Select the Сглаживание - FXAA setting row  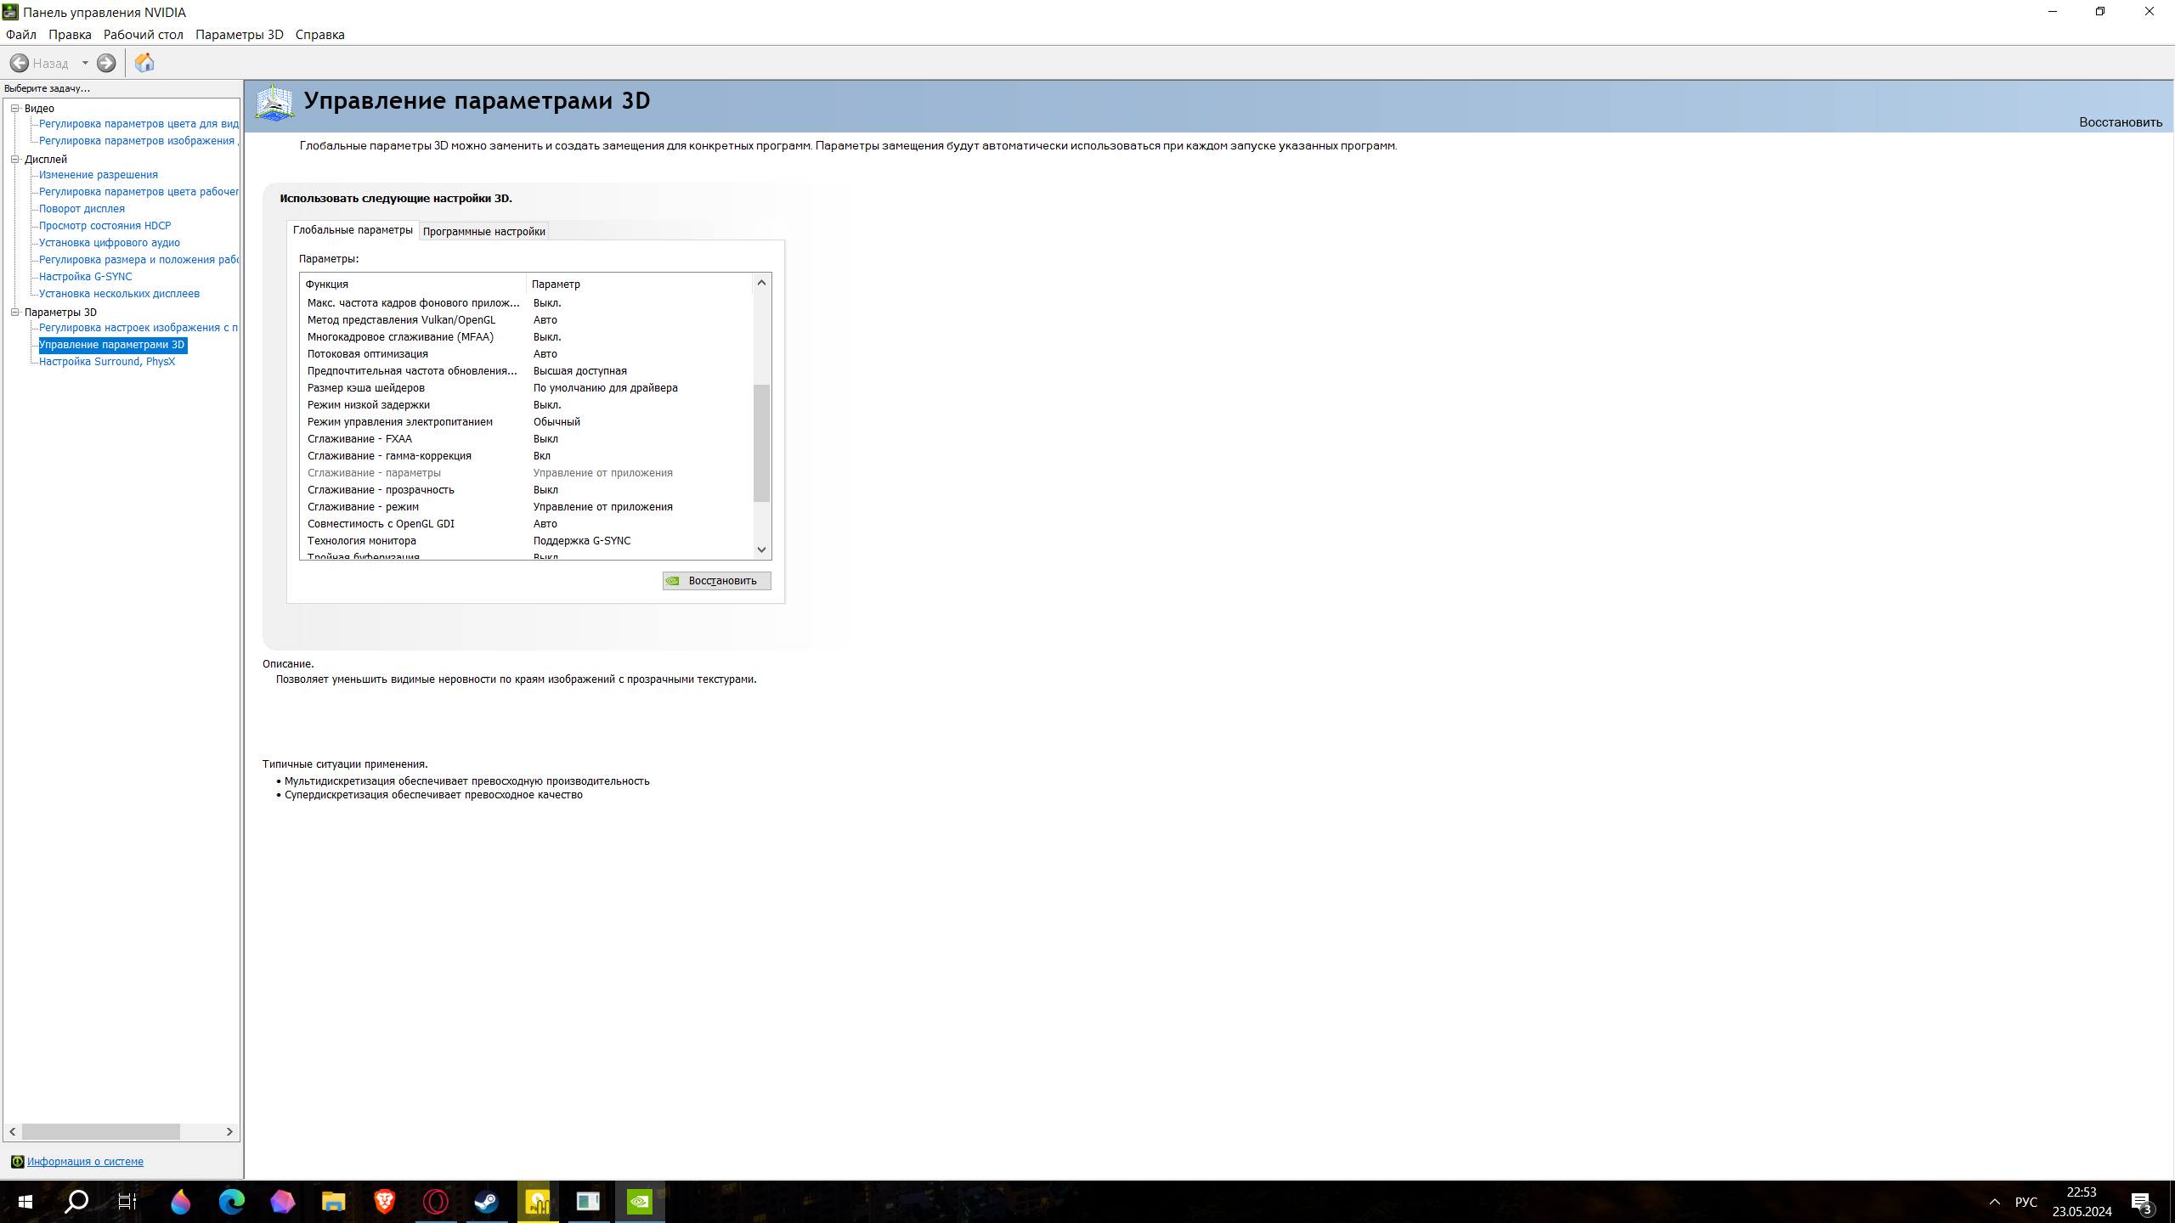[359, 439]
